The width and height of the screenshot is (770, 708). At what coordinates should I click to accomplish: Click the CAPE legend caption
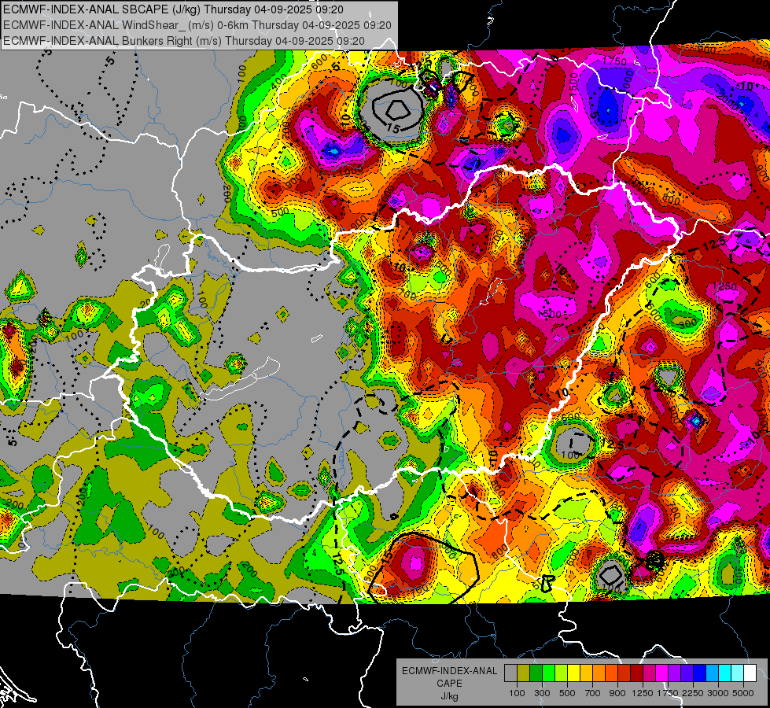pos(449,684)
